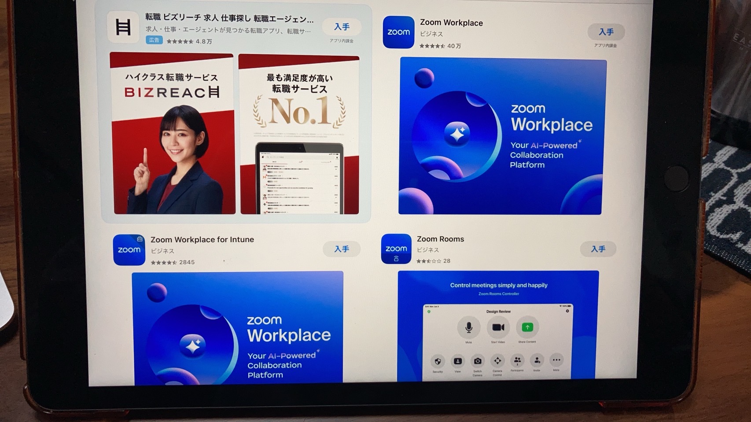Tap Mute microphone in Zoom Rooms preview
Image resolution: width=751 pixels, height=422 pixels.
pos(469,327)
